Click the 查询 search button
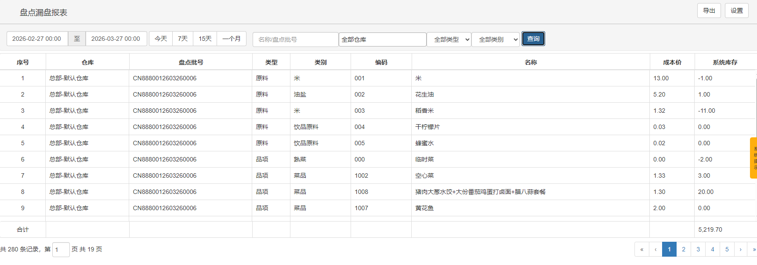 point(533,39)
